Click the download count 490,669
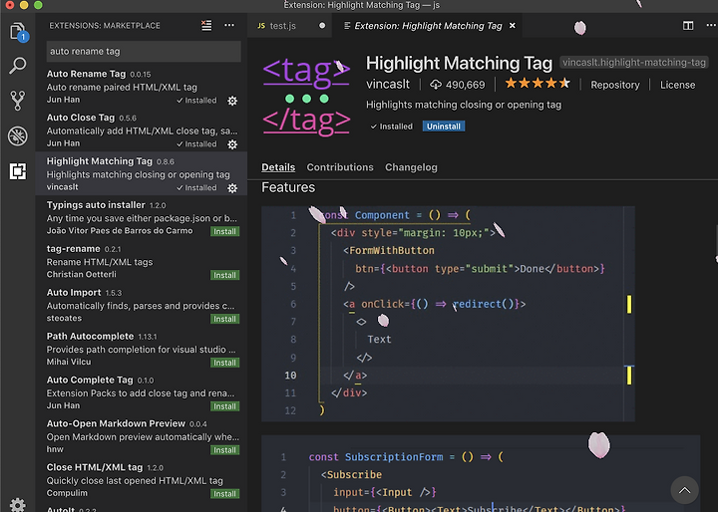 [x=458, y=85]
